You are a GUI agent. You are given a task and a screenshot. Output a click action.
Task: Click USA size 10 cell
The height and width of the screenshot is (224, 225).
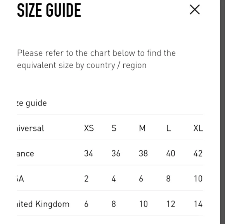coord(198,179)
